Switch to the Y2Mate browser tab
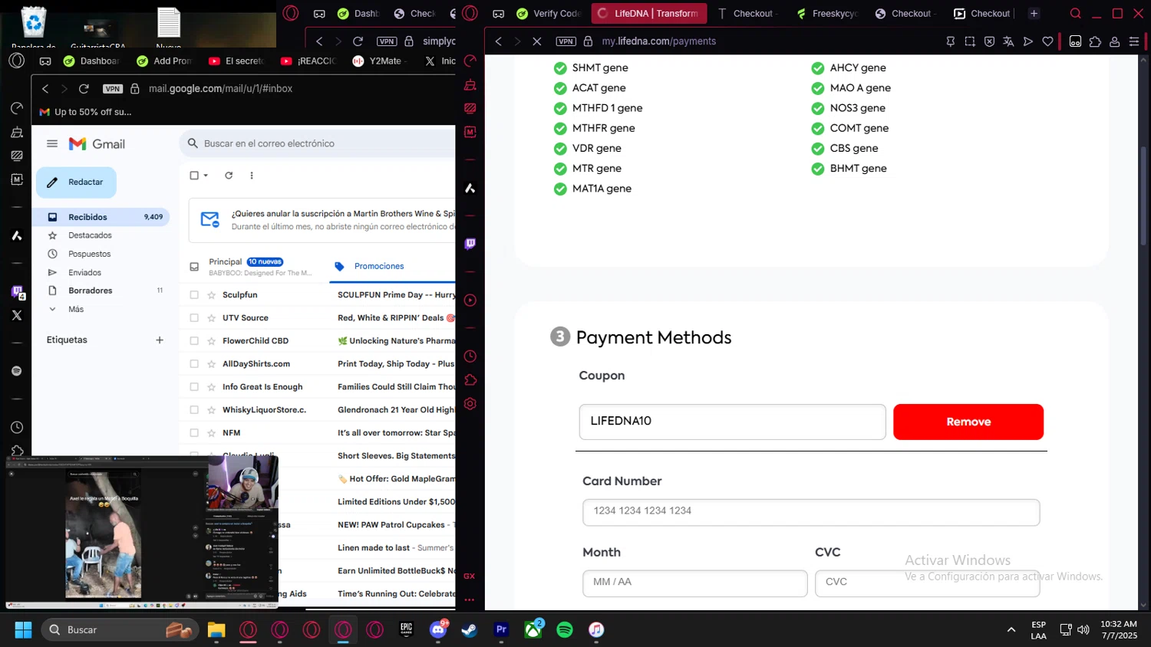Viewport: 1151px width, 647px height. (x=378, y=61)
